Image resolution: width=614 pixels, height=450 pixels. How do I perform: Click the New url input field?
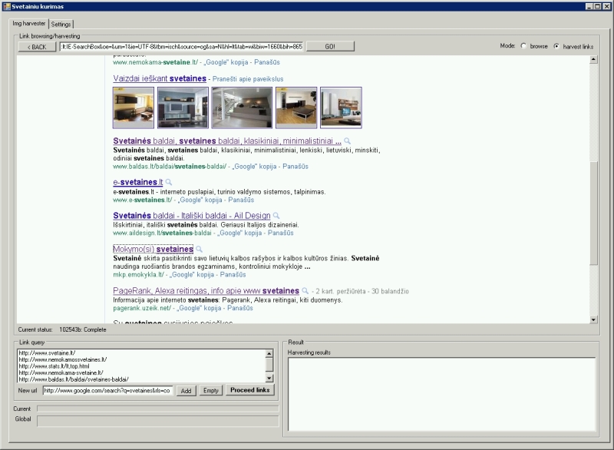[107, 390]
